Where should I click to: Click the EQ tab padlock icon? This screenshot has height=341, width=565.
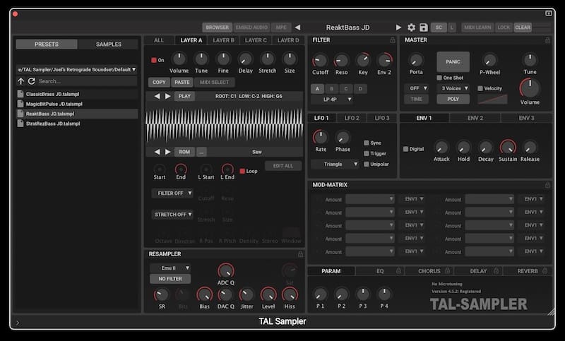coord(398,271)
